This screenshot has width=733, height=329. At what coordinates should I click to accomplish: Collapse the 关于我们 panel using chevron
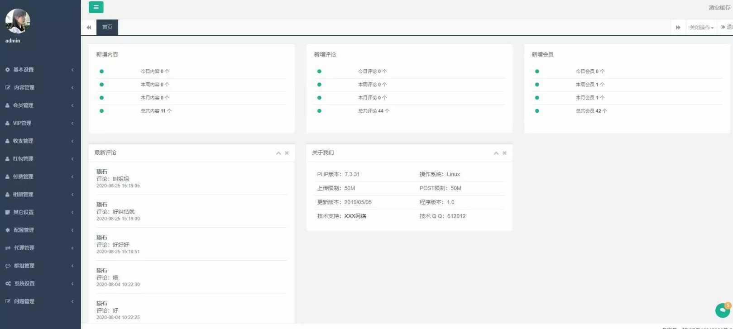[496, 153]
